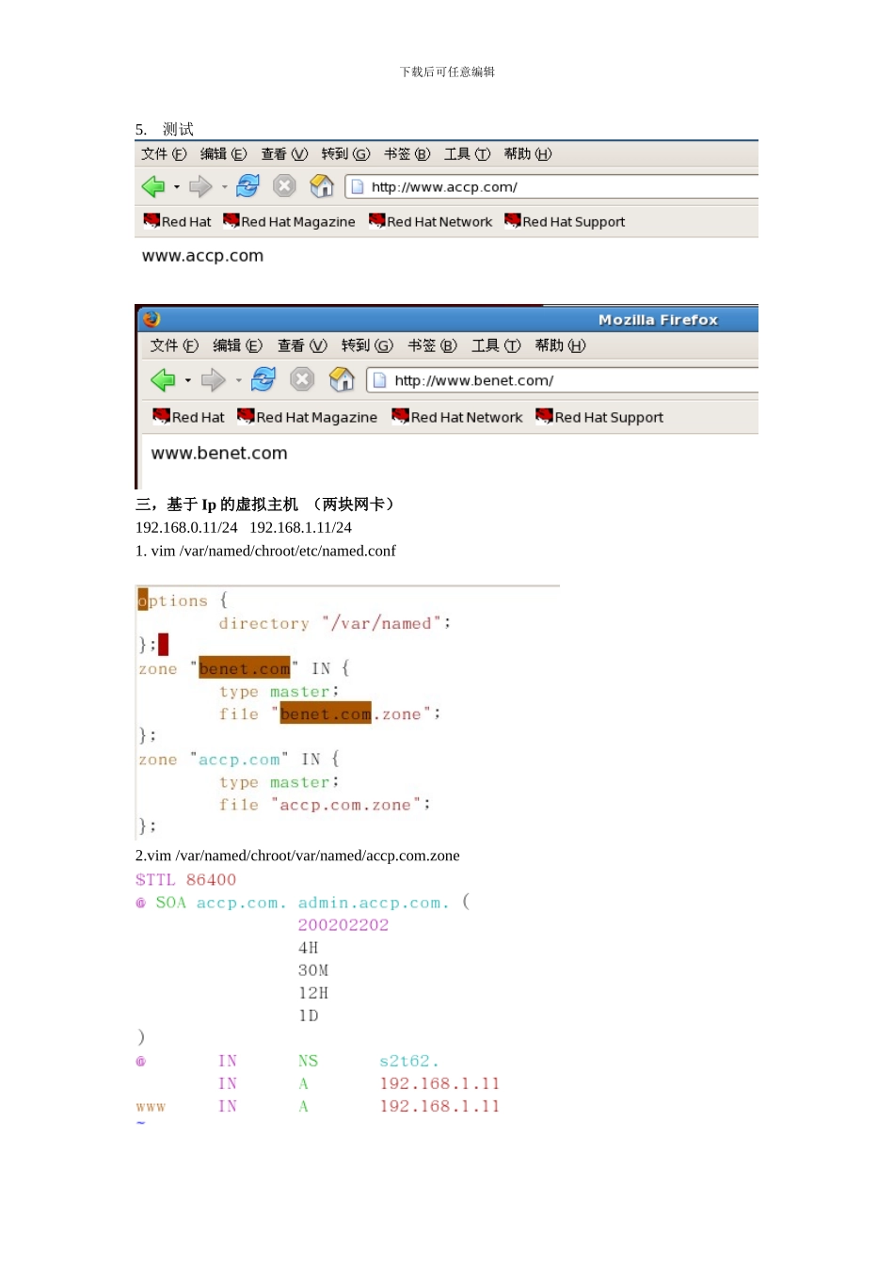The width and height of the screenshot is (894, 1265).
Task: Open 书签 menu in benet.com Firefox window
Action: click(432, 345)
